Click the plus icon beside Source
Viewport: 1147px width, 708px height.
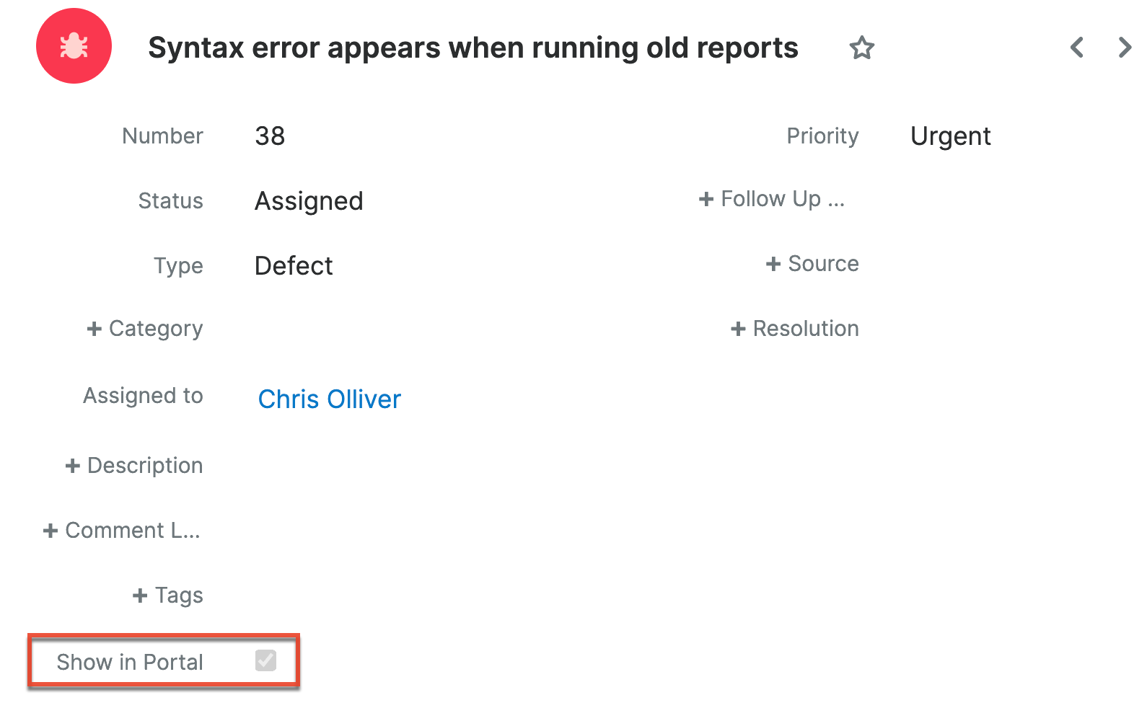773,264
